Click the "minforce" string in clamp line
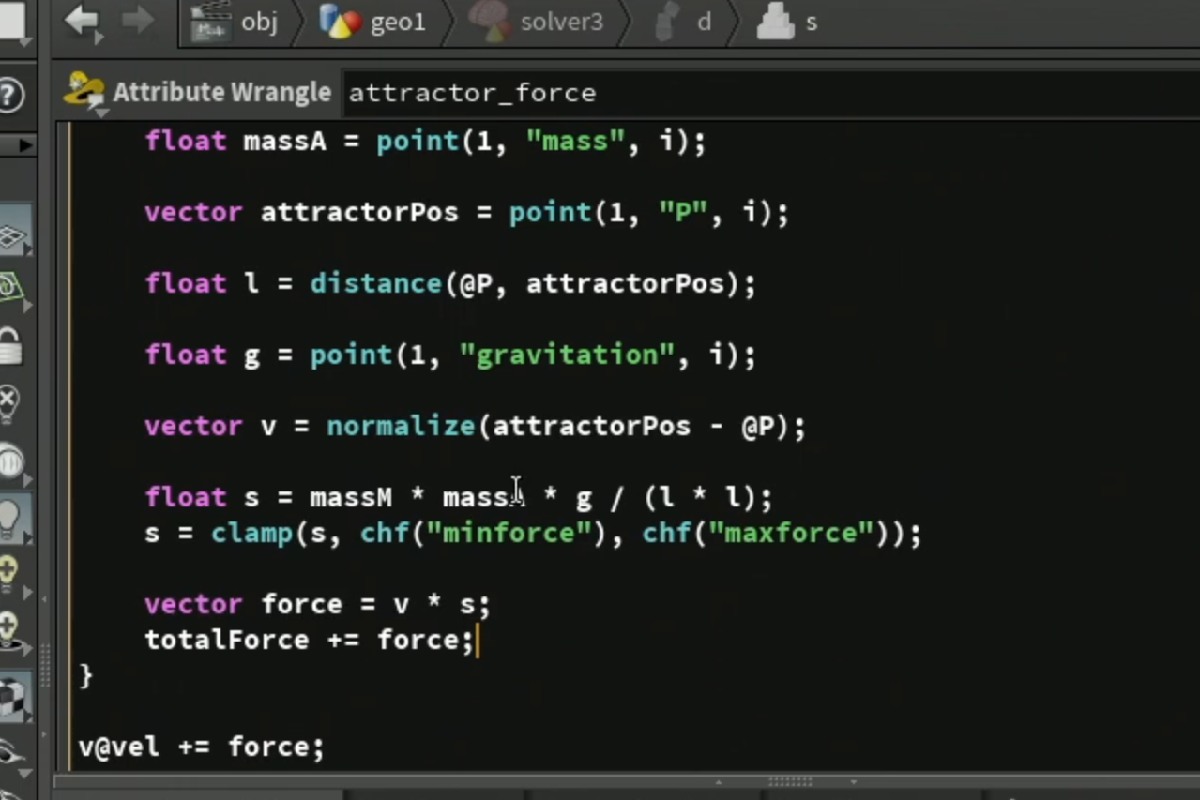1200x800 pixels. 509,534
